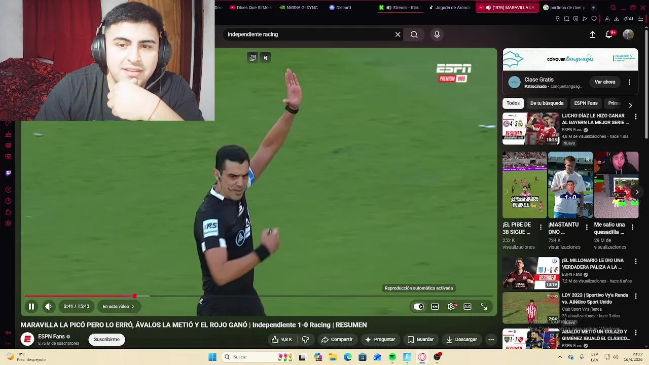
Task: Click the magnifier search button
Action: 414,34
